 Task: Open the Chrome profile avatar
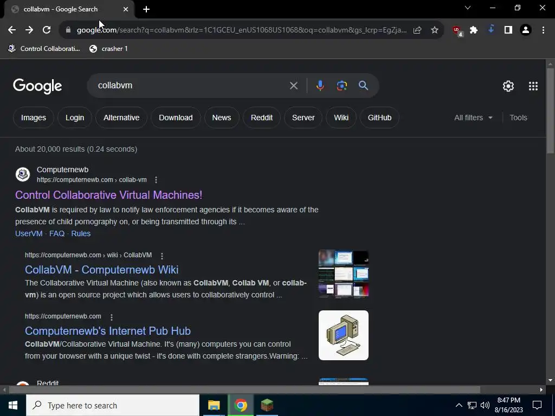pyautogui.click(x=526, y=30)
